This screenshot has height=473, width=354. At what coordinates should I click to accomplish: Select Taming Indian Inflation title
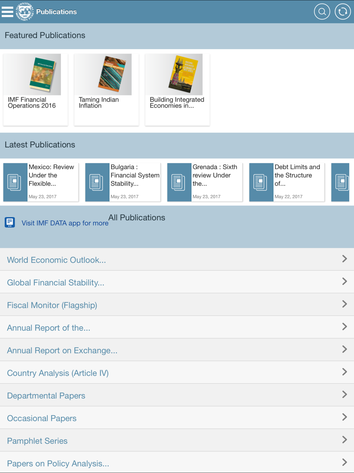(99, 102)
